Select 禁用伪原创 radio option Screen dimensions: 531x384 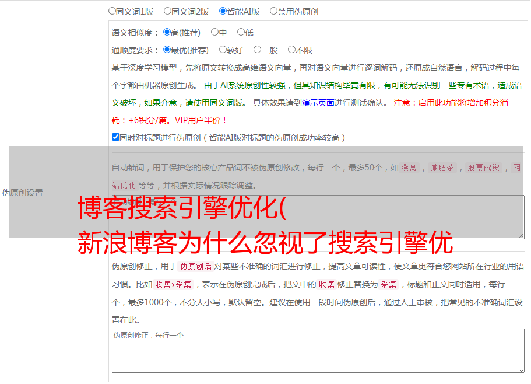pyautogui.click(x=273, y=11)
